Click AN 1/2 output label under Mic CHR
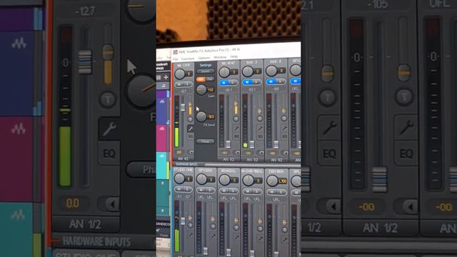This screenshot has height=257, width=457. (183, 158)
